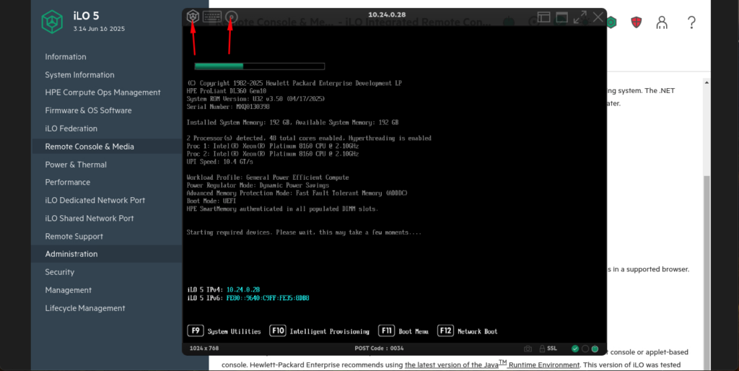Click the UPI Speed: 10.4 GT/s line

(219, 162)
